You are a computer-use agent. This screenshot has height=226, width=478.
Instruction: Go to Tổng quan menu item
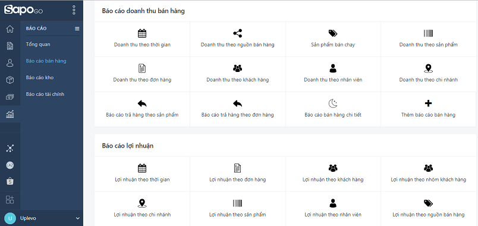click(38, 45)
